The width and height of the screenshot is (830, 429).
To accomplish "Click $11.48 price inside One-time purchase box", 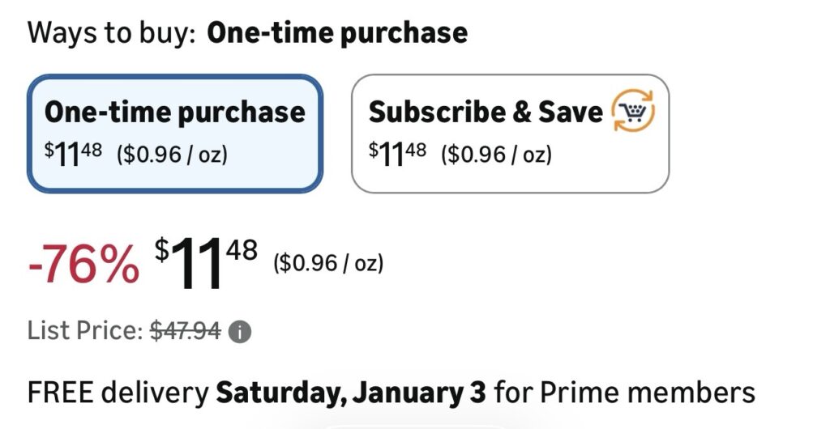I will [74, 152].
